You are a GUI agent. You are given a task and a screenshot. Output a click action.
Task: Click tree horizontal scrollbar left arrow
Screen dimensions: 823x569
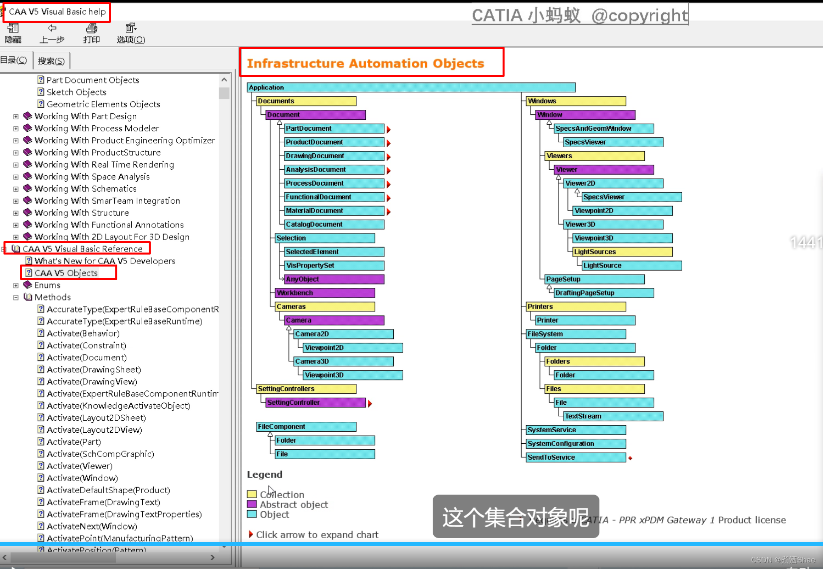point(5,557)
